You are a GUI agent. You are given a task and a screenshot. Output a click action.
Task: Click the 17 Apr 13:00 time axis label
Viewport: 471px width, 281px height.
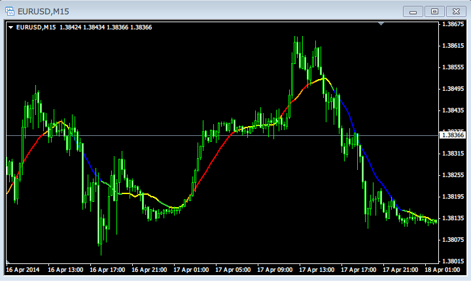point(316,269)
